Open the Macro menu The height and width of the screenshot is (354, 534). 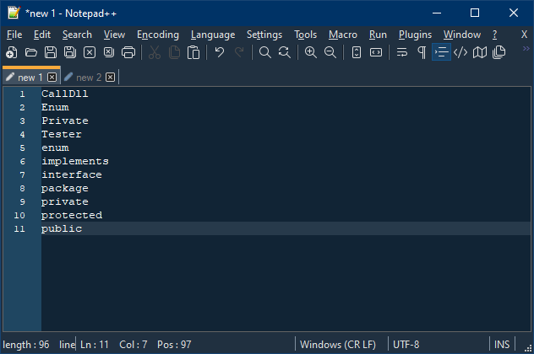(x=343, y=35)
